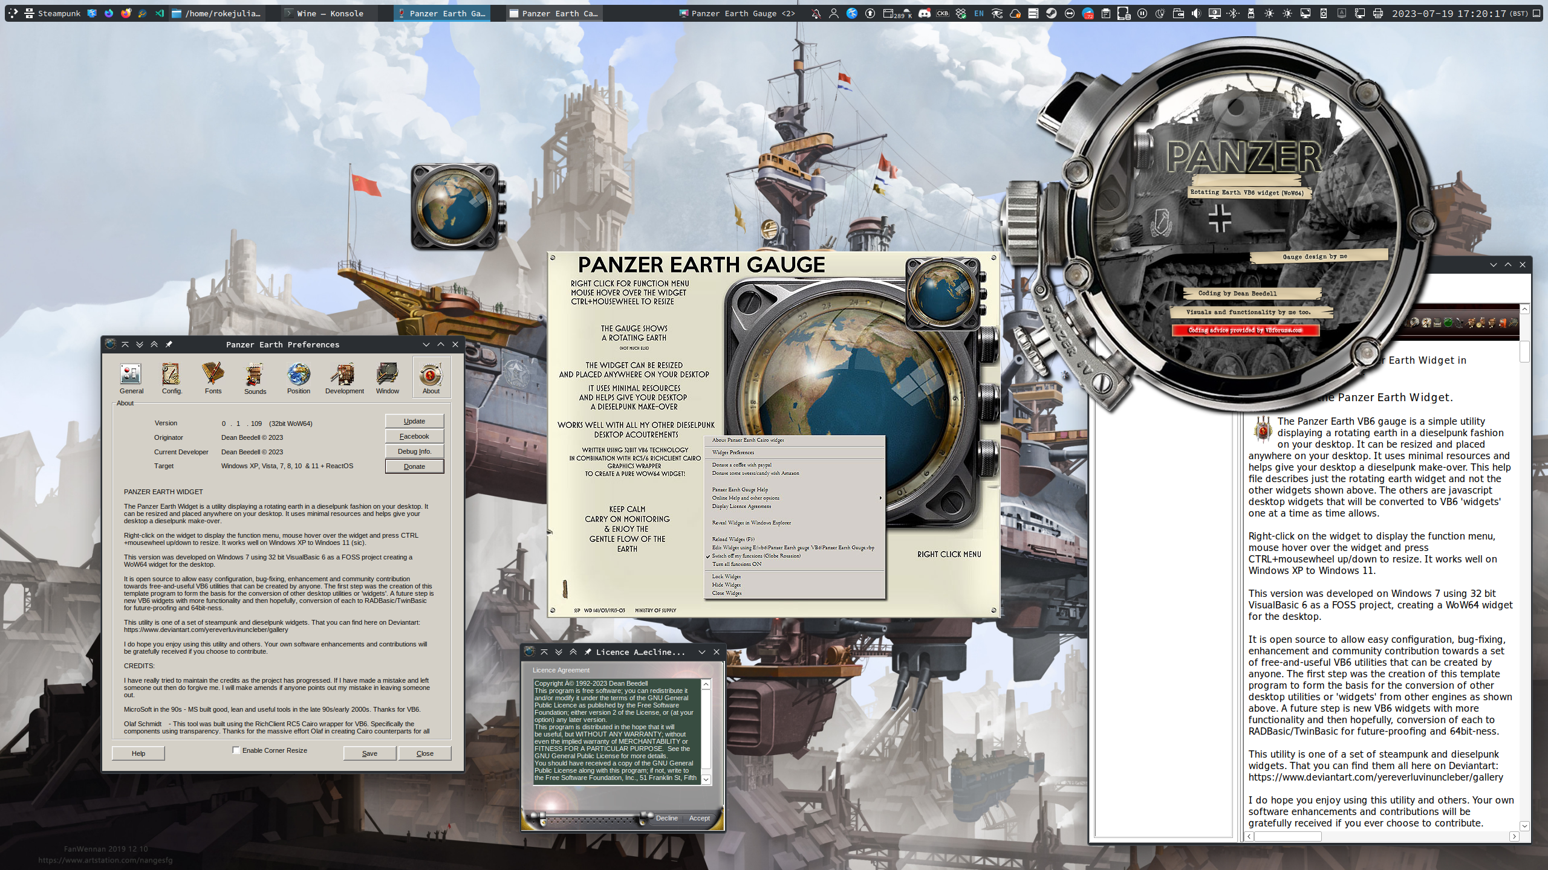Toggle pin on Licence Agreement titlebar
The image size is (1548, 870).
click(x=588, y=652)
